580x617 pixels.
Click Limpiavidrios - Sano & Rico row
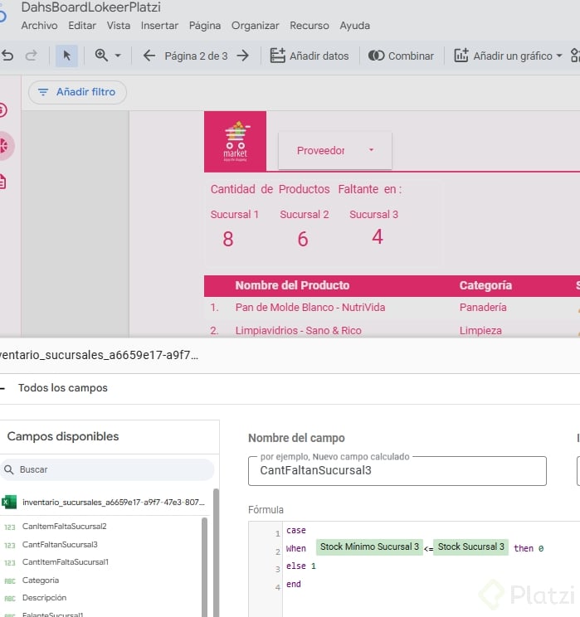click(299, 331)
